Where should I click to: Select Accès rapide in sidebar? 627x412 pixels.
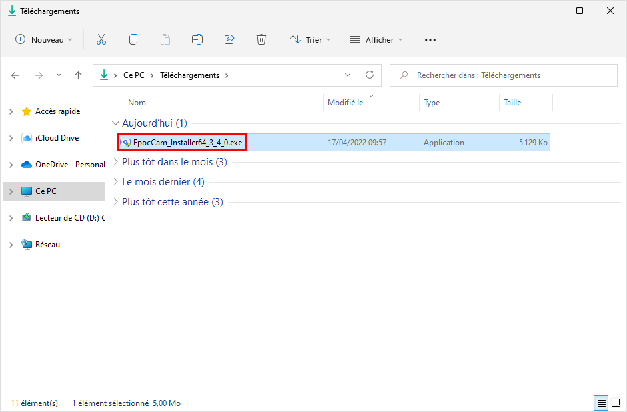57,111
